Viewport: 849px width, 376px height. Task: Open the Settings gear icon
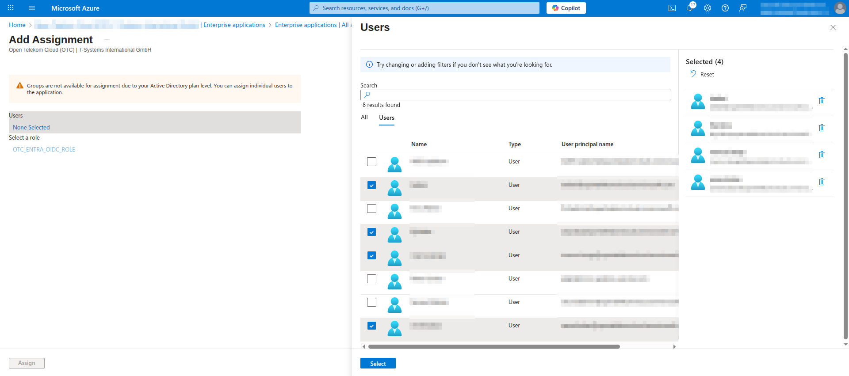pyautogui.click(x=707, y=8)
